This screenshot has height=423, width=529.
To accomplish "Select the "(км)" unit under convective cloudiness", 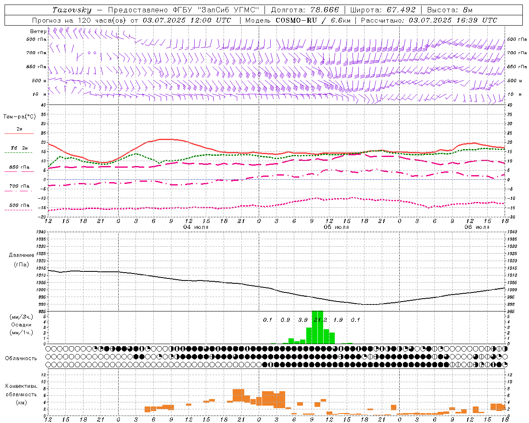I will tap(21, 402).
